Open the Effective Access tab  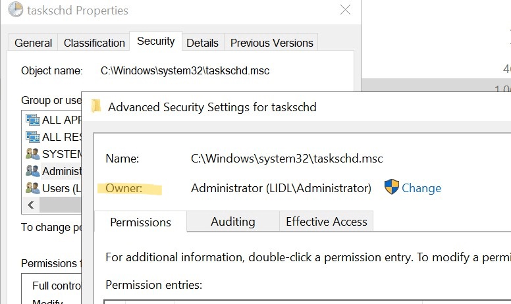pyautogui.click(x=326, y=222)
